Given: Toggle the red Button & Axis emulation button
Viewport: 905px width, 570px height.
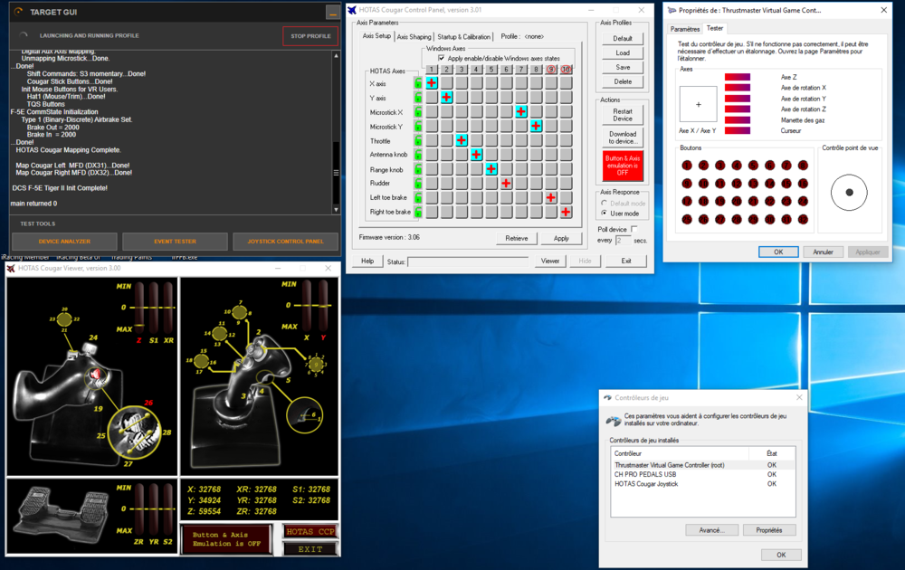Looking at the screenshot, I should 623,166.
